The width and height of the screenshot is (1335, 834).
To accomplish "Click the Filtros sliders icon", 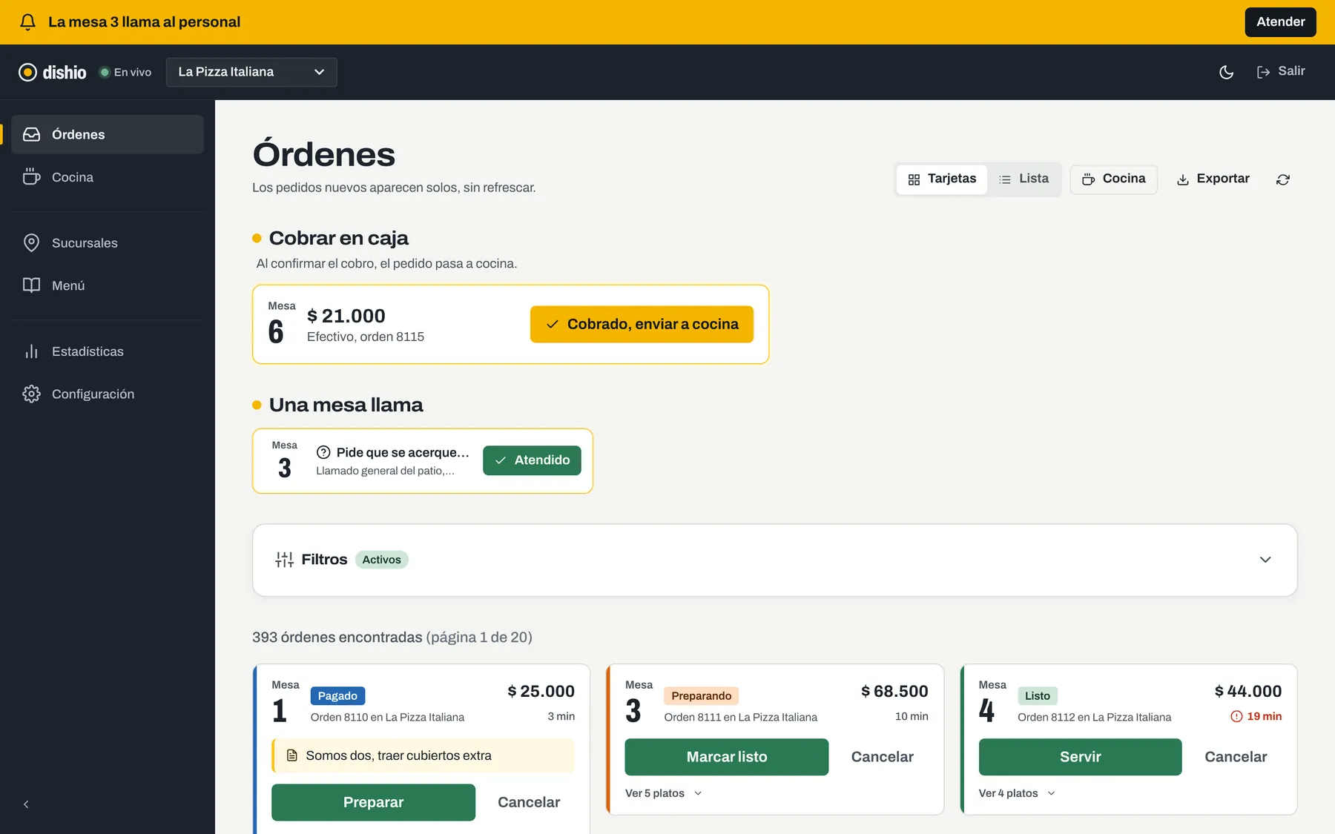I will [284, 560].
